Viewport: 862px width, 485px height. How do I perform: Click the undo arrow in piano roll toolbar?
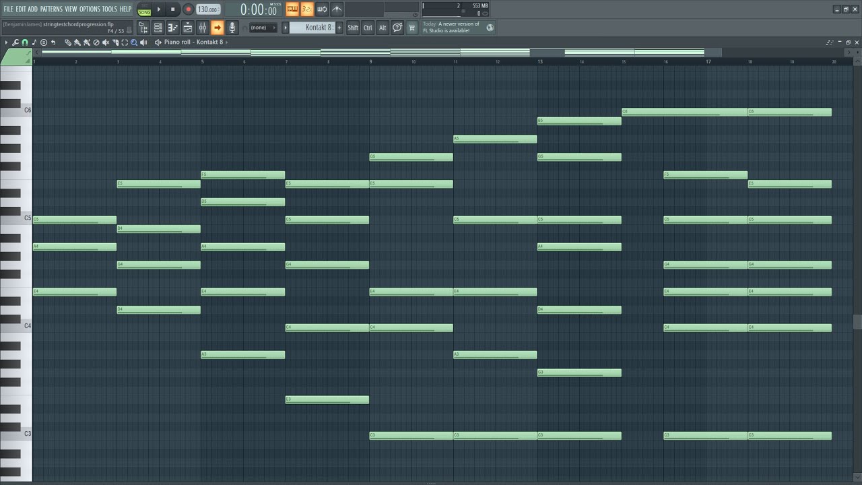tap(53, 42)
